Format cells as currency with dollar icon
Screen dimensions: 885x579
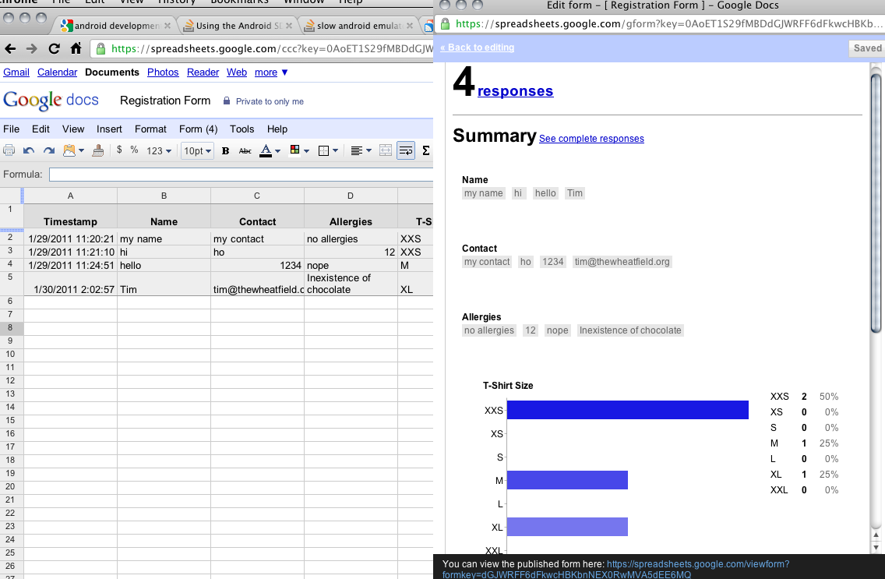pos(119,150)
